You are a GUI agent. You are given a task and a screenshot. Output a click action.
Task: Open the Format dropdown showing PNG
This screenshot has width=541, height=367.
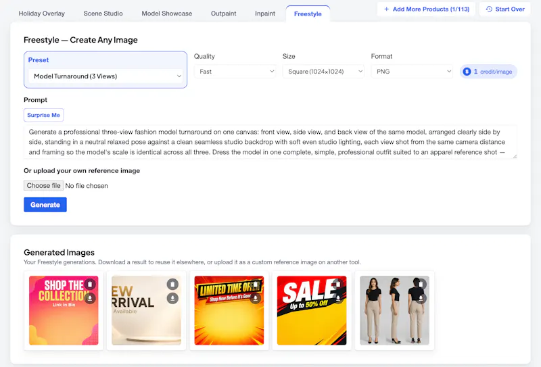click(412, 72)
